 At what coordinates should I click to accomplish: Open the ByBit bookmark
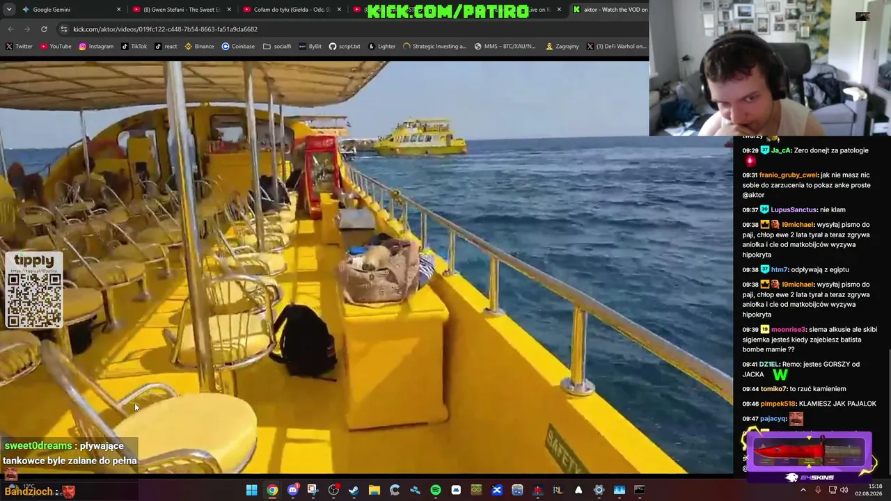click(x=310, y=47)
